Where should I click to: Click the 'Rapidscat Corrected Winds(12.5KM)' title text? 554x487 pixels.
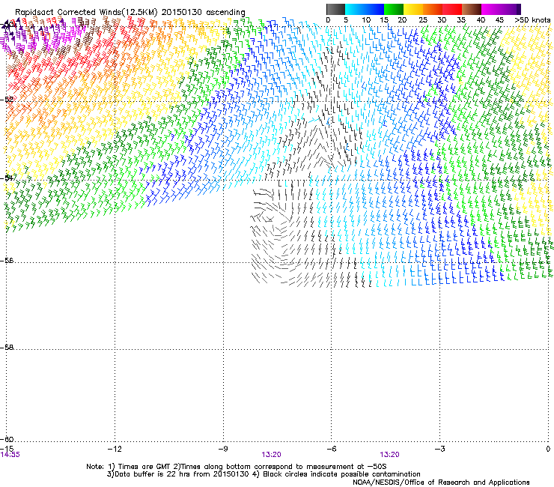pyautogui.click(x=86, y=13)
